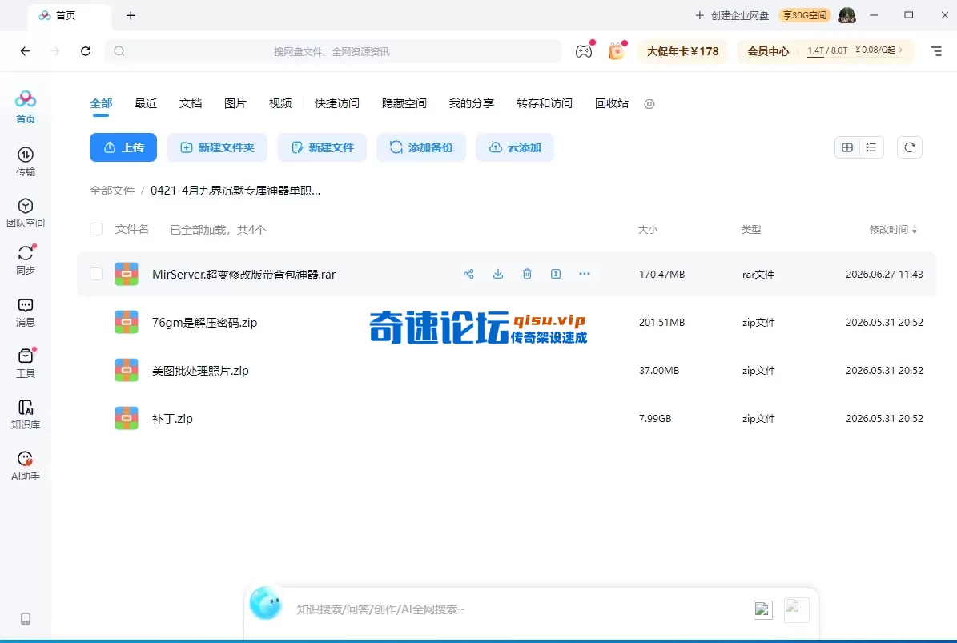957x643 pixels.
Task: Check the MirServer rar file checkbox
Action: click(x=96, y=274)
